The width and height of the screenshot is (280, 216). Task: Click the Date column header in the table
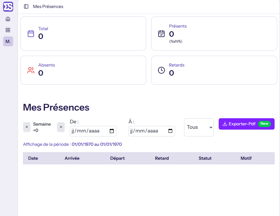click(33, 158)
